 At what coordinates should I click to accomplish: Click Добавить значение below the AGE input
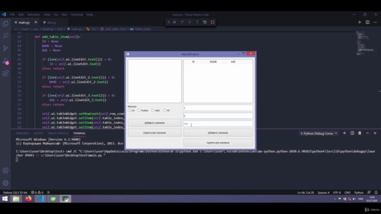218,133
